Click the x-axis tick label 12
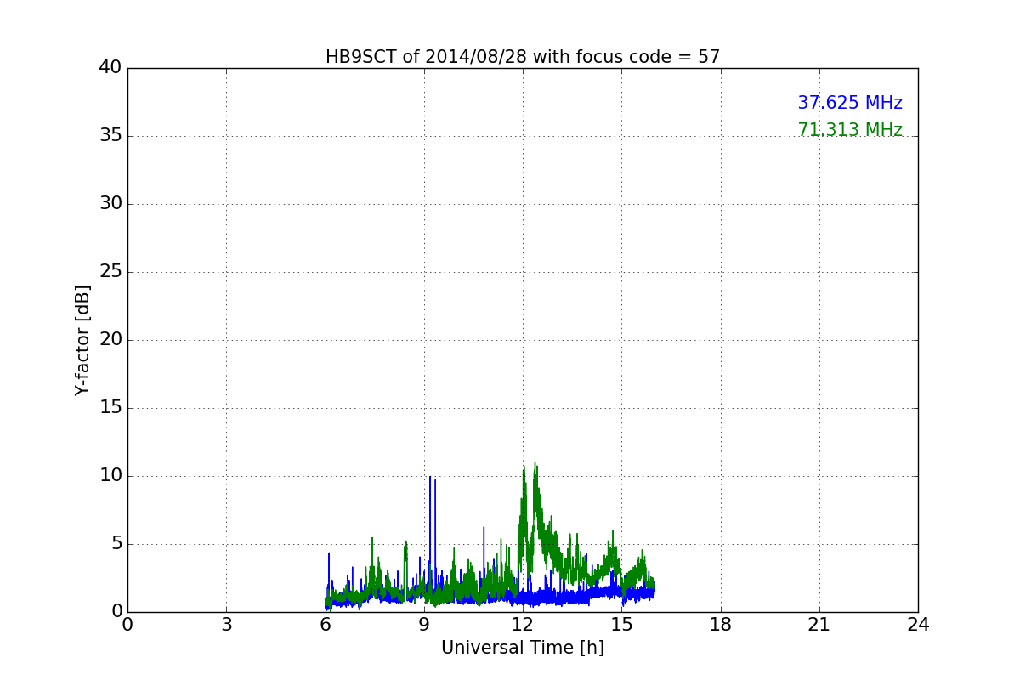Screen dimensions: 1020x680 [523, 625]
